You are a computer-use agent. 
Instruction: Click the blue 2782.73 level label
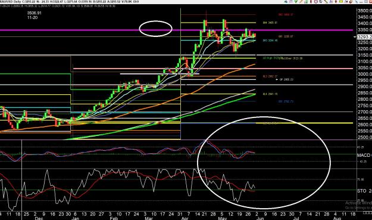tap(286, 101)
